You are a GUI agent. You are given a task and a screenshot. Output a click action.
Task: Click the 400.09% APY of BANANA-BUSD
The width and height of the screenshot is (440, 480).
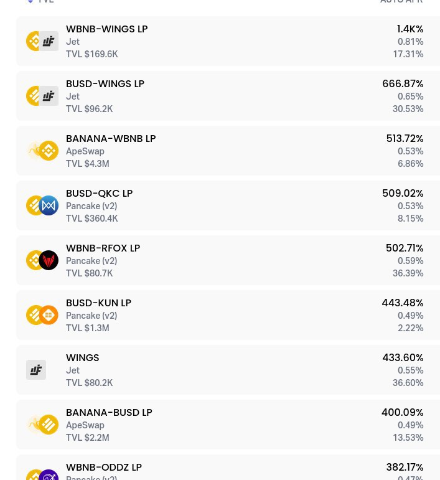point(403,413)
